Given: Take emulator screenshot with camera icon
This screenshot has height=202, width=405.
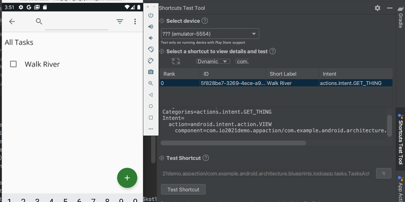Looking at the screenshot, I should [151, 72].
